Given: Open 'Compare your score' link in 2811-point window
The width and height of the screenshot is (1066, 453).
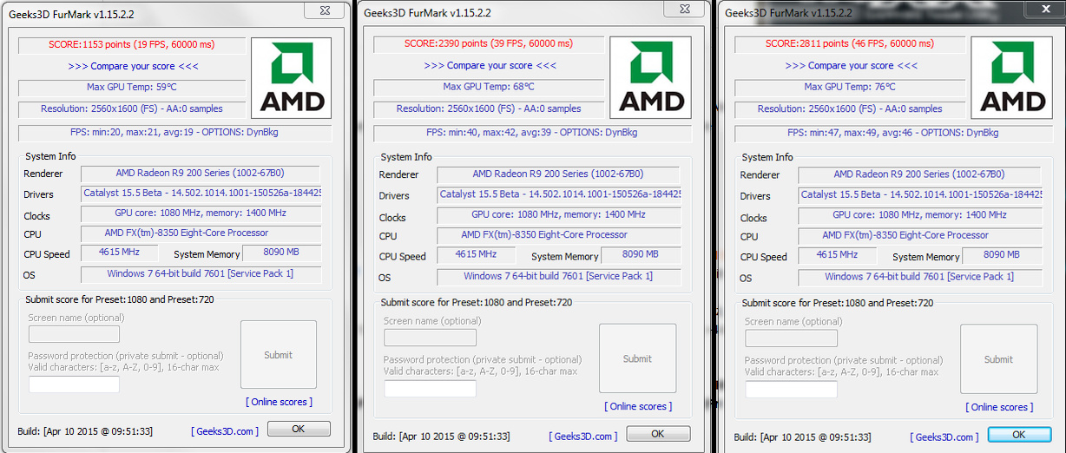Looking at the screenshot, I should point(851,65).
